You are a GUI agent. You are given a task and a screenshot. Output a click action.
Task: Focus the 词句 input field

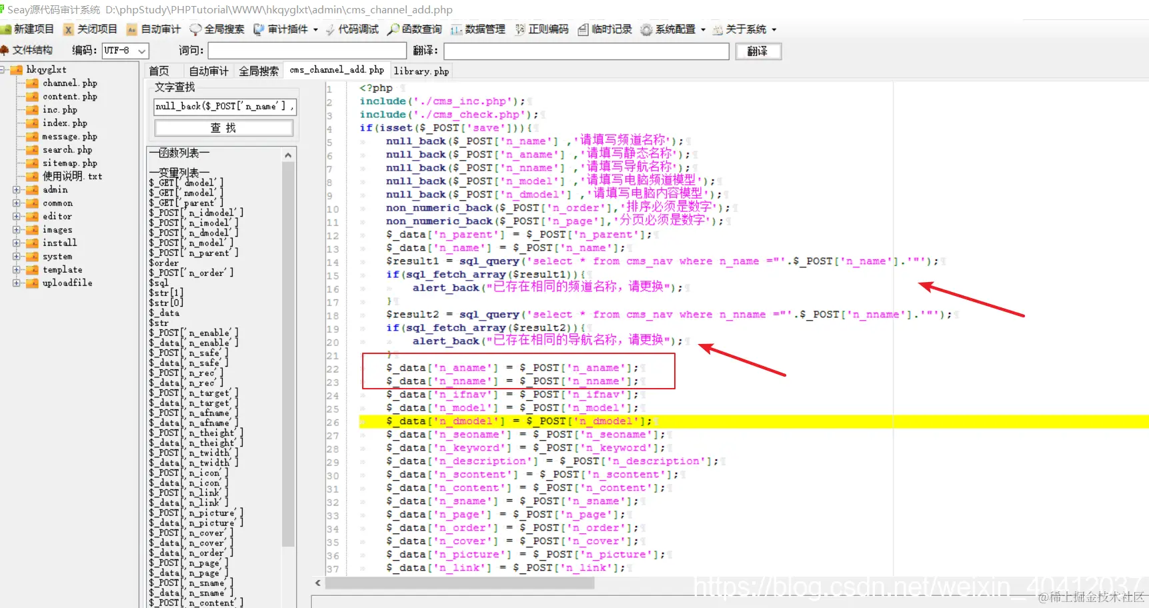click(x=307, y=51)
